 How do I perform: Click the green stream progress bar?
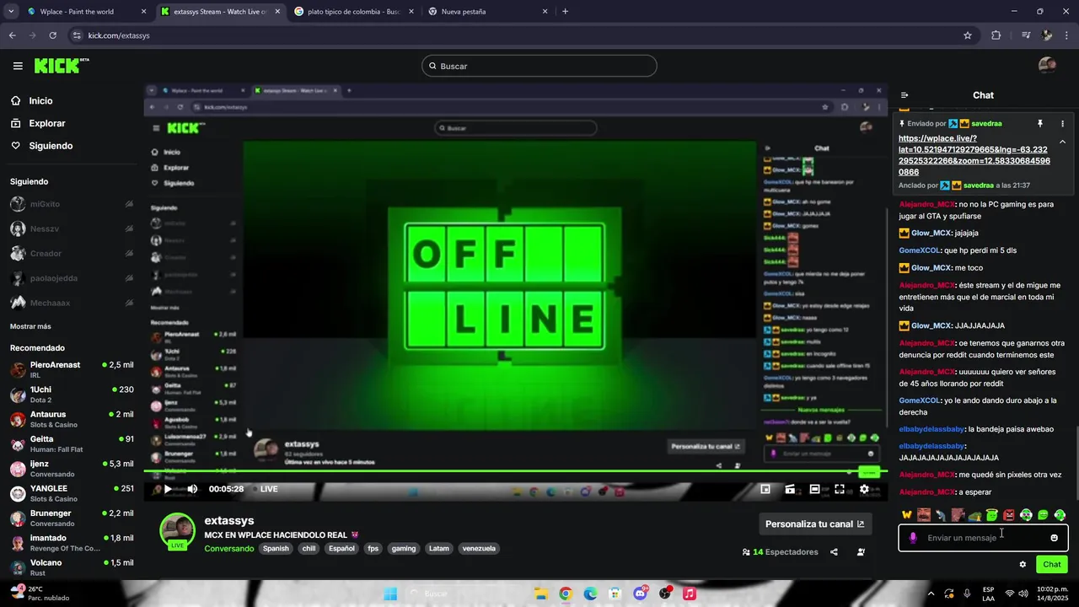point(515,471)
